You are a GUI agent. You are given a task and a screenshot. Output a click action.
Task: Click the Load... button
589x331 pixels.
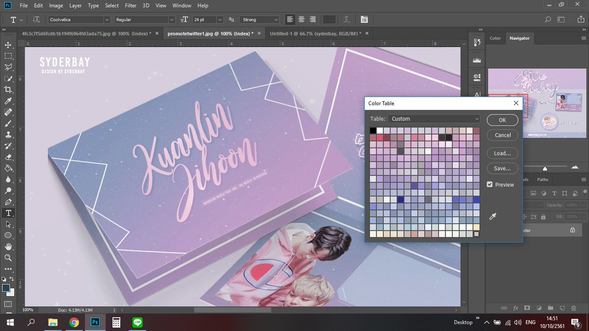(x=502, y=153)
